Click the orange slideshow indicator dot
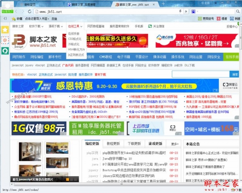The height and width of the screenshot is (193, 242). (67, 179)
